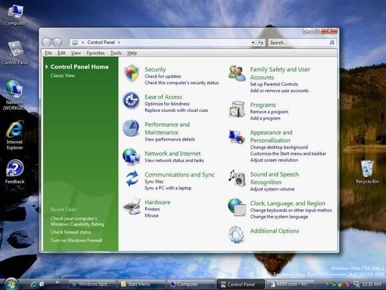Open the Sync files link
This screenshot has height=290, width=386.
point(154,182)
